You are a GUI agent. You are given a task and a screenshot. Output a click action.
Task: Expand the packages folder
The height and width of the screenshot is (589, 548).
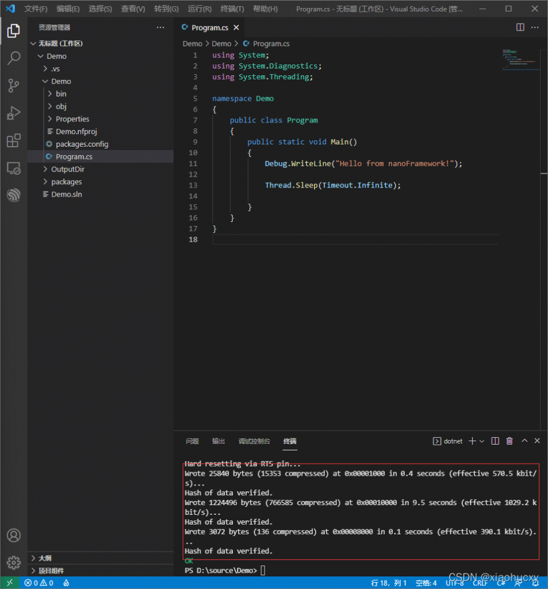(x=45, y=182)
